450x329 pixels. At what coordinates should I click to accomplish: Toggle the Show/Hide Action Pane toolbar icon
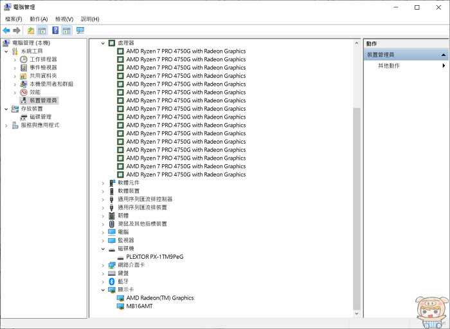(x=67, y=30)
